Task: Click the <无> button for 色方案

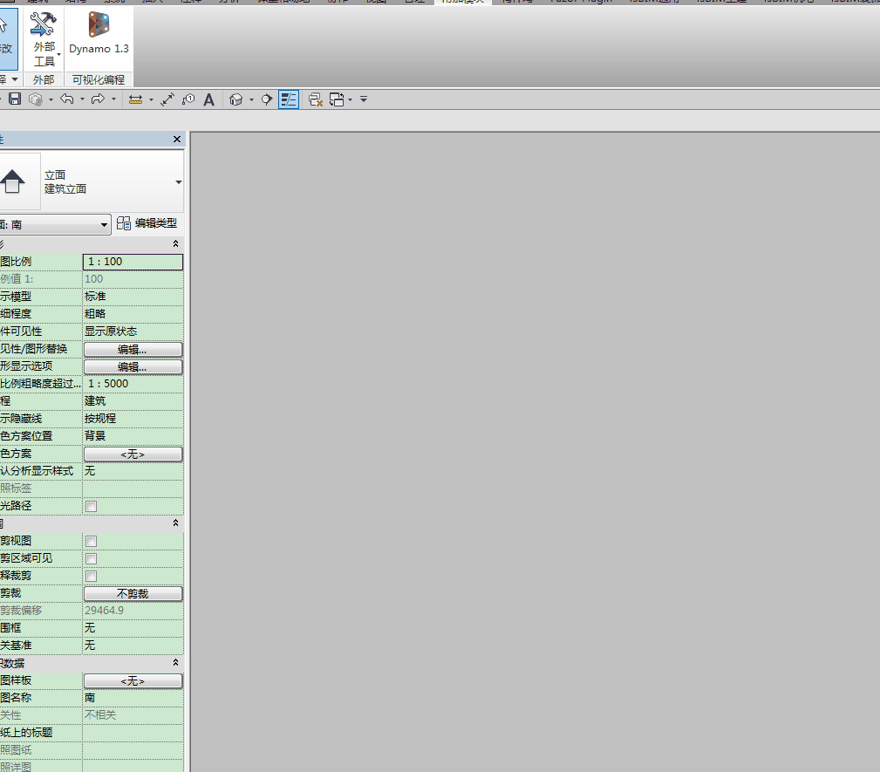Action: (x=133, y=454)
